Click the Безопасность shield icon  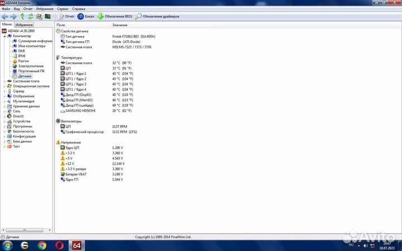(9, 132)
